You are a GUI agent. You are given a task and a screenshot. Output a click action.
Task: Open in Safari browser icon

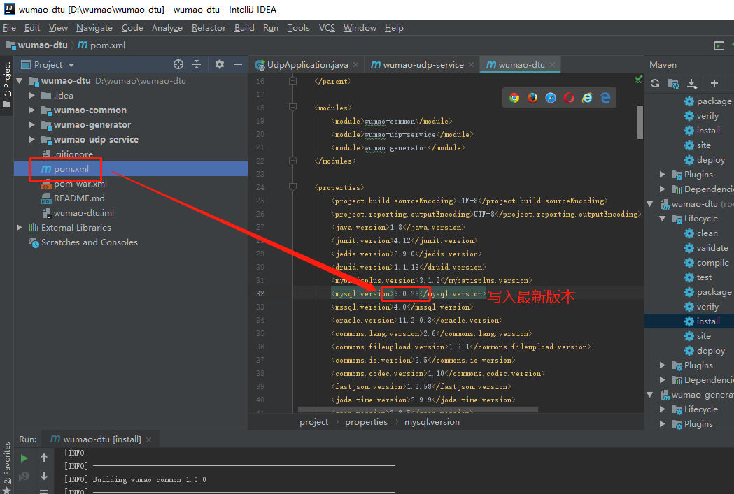coord(551,98)
